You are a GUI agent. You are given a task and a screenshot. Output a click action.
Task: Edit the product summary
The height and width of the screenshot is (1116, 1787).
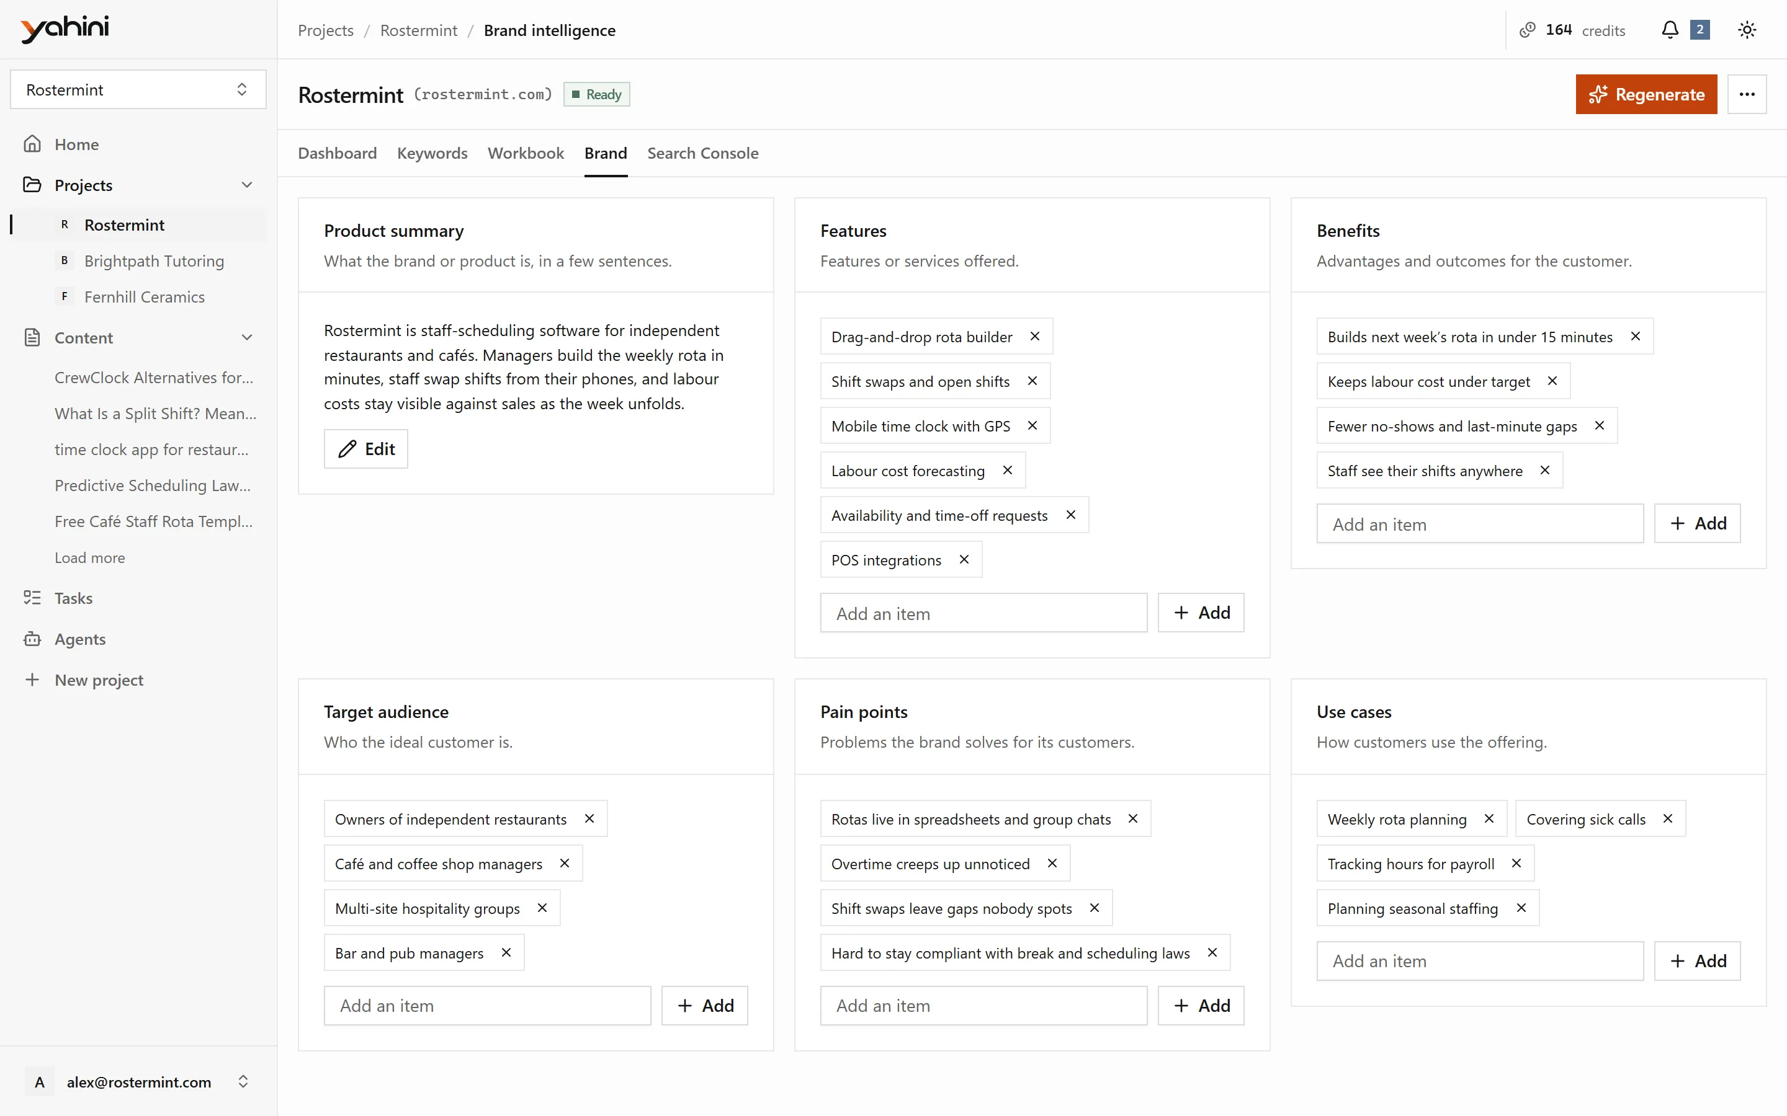365,449
